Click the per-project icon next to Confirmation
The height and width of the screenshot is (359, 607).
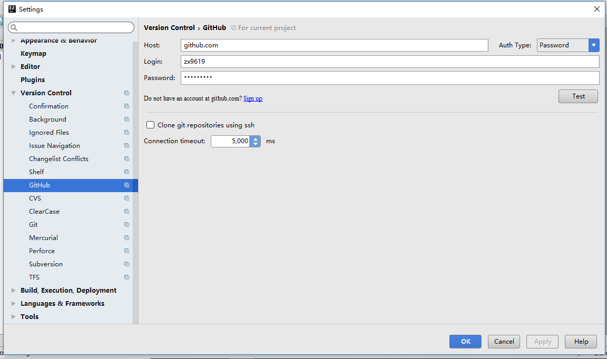click(x=126, y=106)
